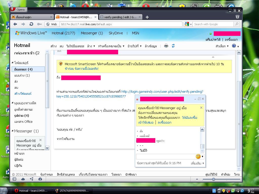Screen dimensions: 259x194
Task: Open Opera Unite icon in status bar
Action: click(x=32, y=179)
